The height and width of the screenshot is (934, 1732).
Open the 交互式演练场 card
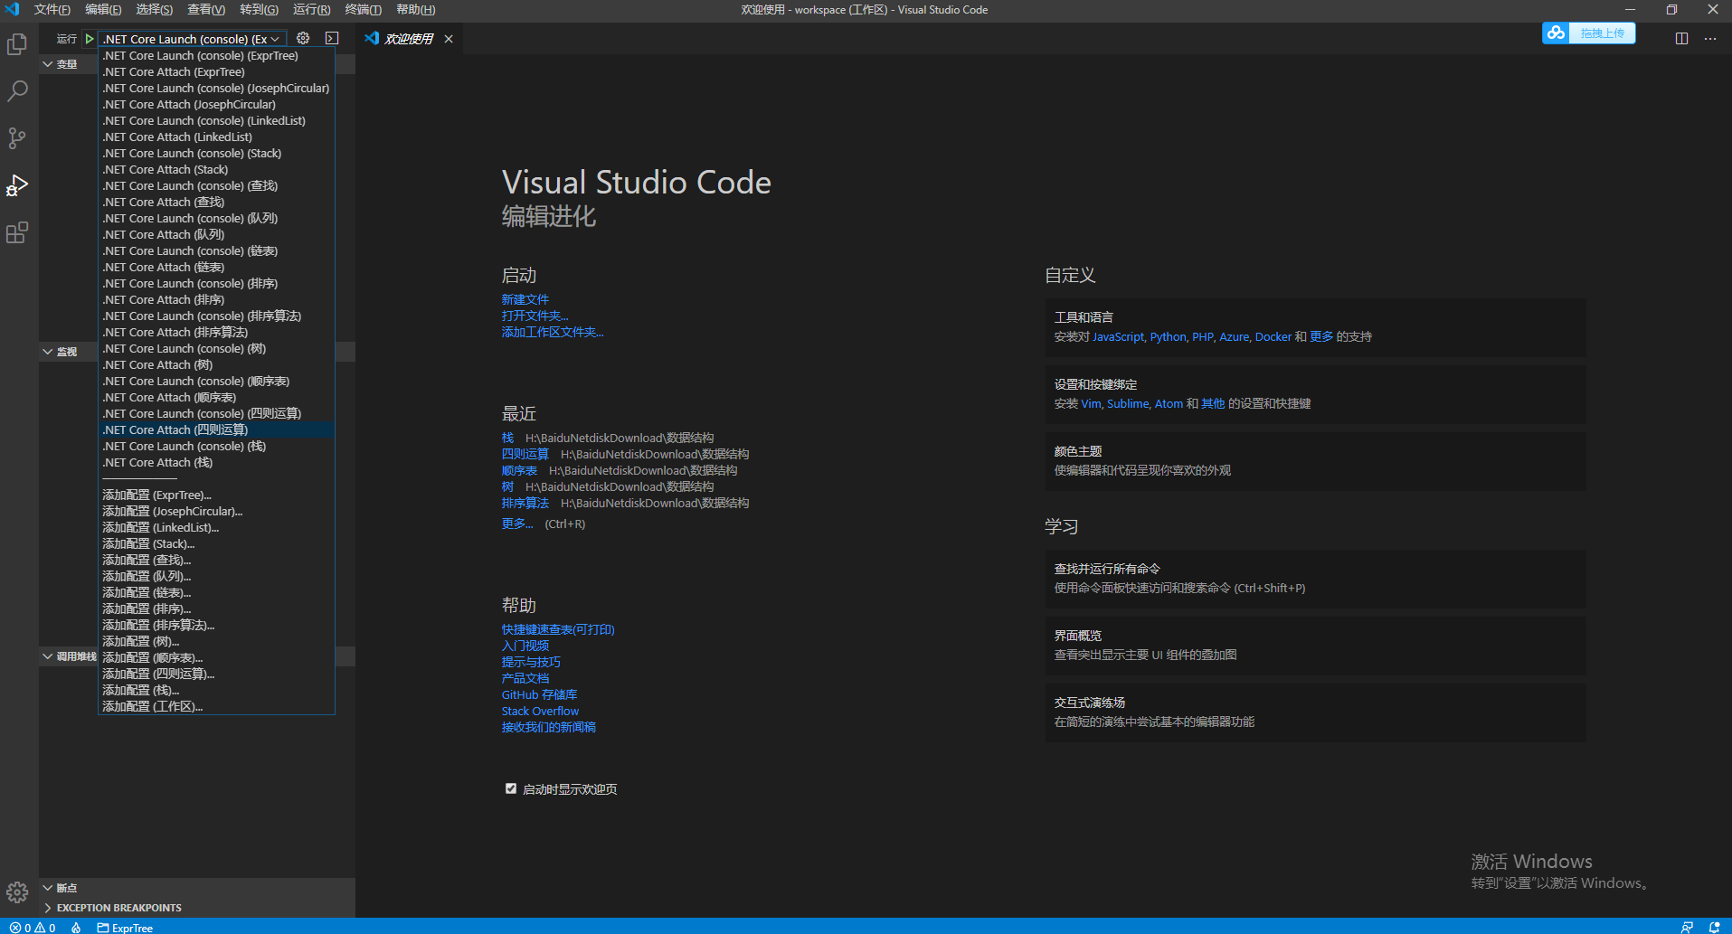(1315, 712)
